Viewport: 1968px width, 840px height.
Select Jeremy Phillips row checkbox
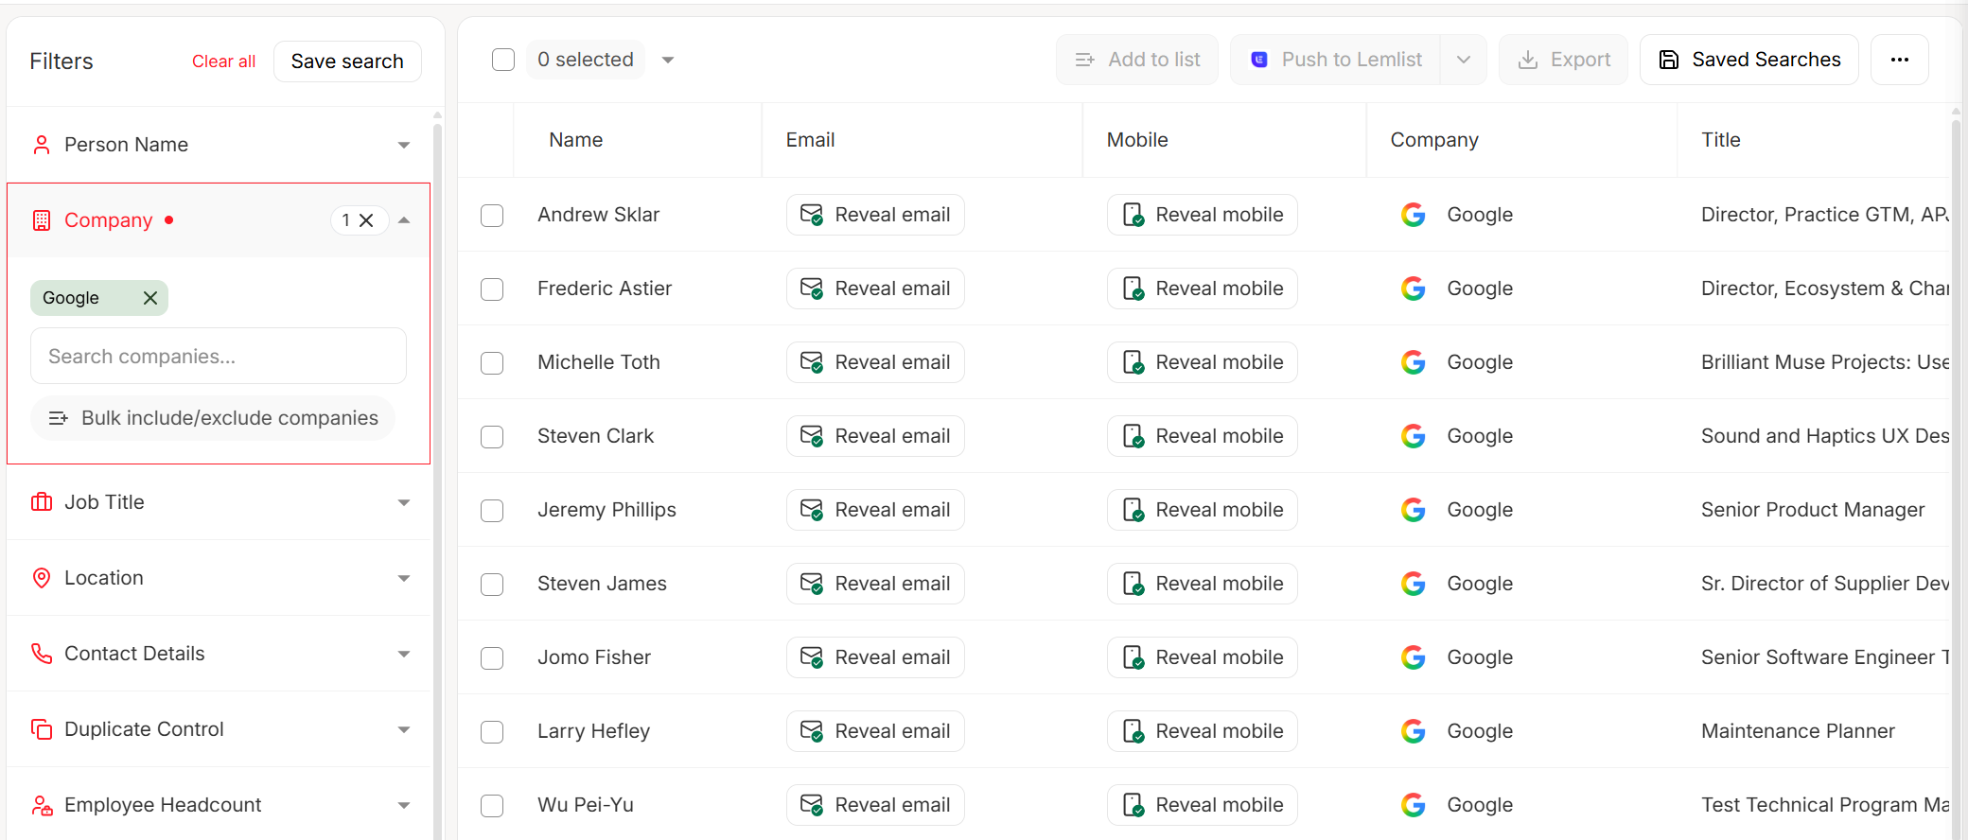pos(492,511)
